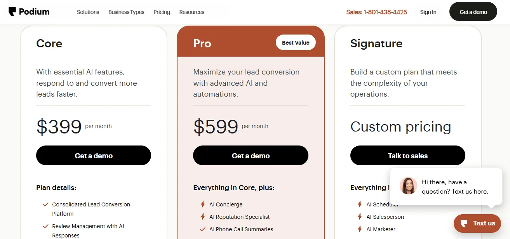Screen dimensions: 510x239
Task: Open the Solutions dropdown menu
Action: point(88,12)
